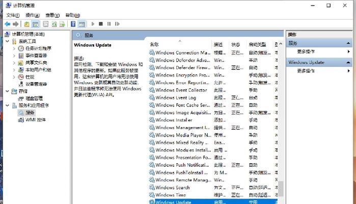The image size is (356, 204).
Task: Click the Back arrow toolbar icon
Action: (x=8, y=24)
